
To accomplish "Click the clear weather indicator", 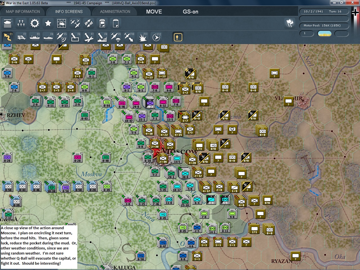I will (x=324, y=33).
